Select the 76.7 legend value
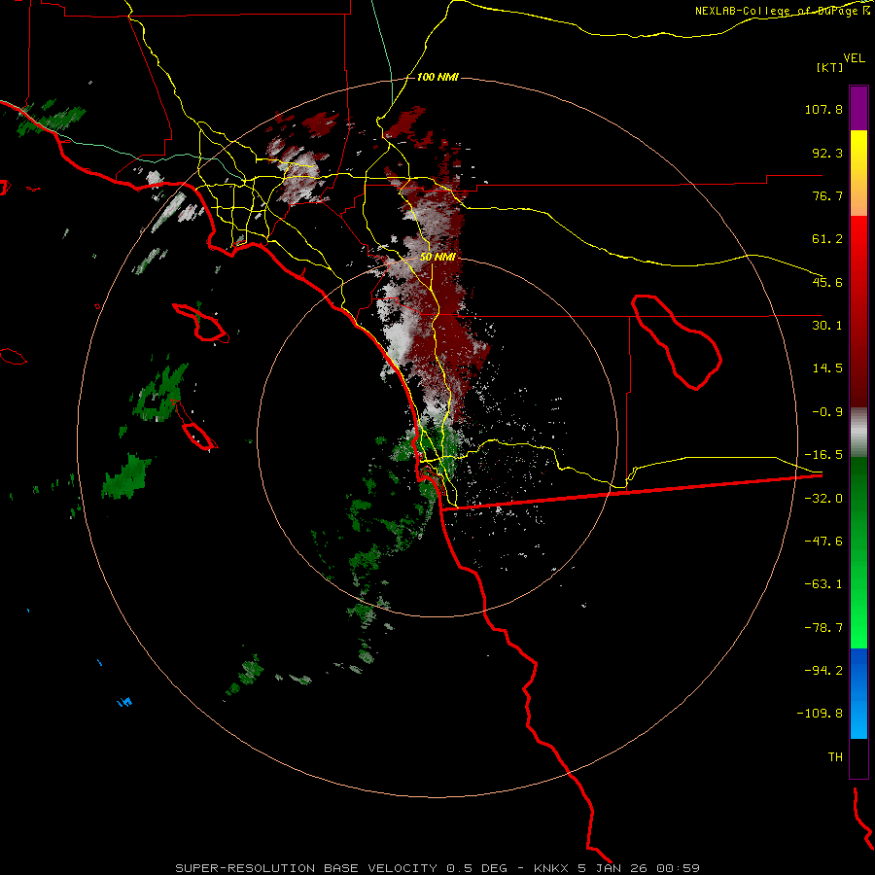This screenshot has height=875, width=875. click(x=827, y=195)
